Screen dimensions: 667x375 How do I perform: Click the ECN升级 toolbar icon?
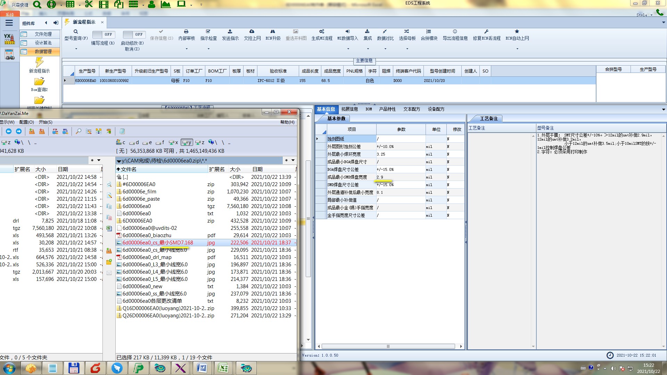(273, 32)
